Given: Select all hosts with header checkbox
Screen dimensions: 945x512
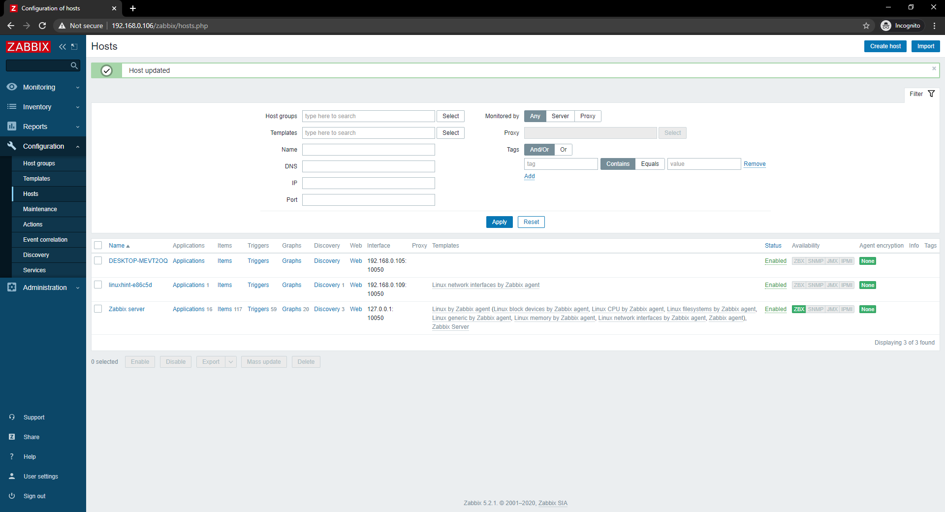Looking at the screenshot, I should click(98, 246).
